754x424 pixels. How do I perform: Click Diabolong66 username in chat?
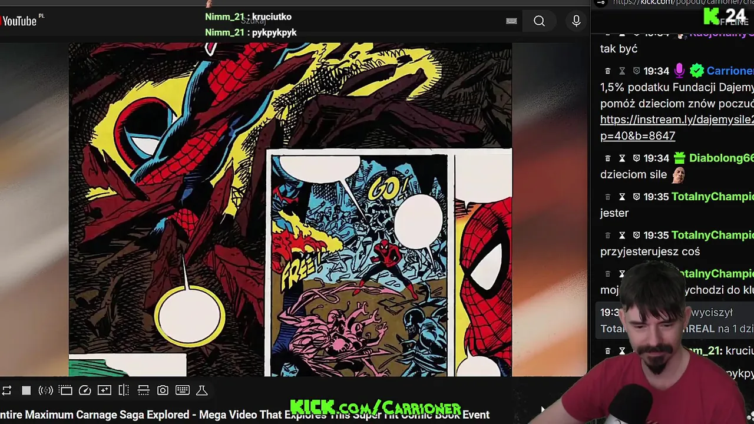[x=722, y=158]
